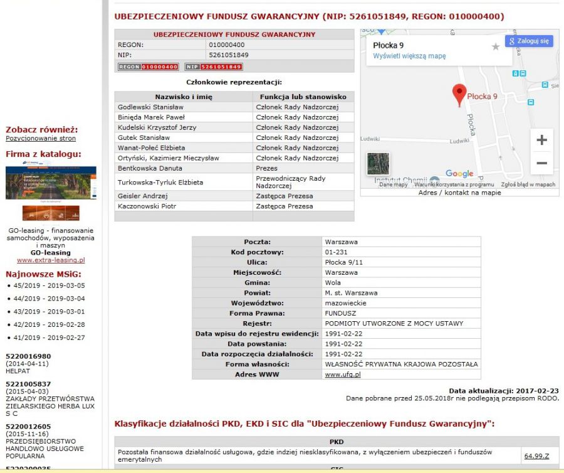Open PKD code 64.99.Z link
The image size is (564, 473).
(x=536, y=455)
